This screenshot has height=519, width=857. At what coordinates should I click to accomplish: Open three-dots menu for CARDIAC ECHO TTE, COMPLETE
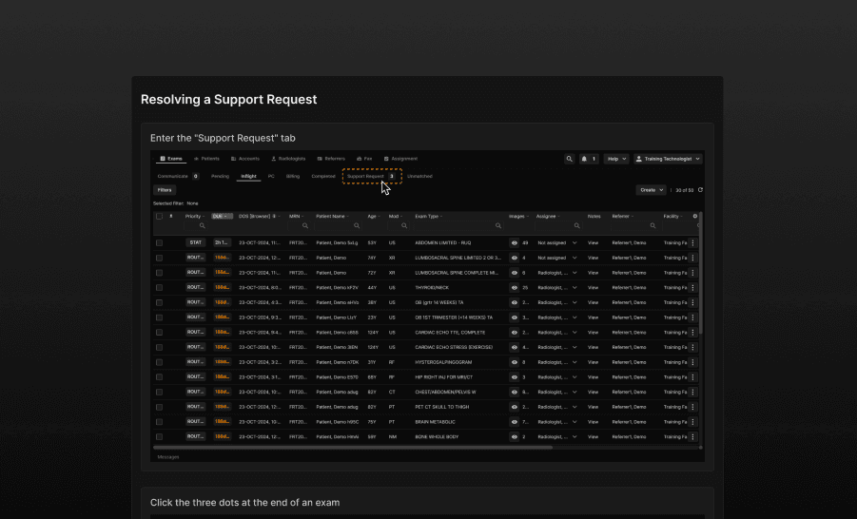[693, 332]
